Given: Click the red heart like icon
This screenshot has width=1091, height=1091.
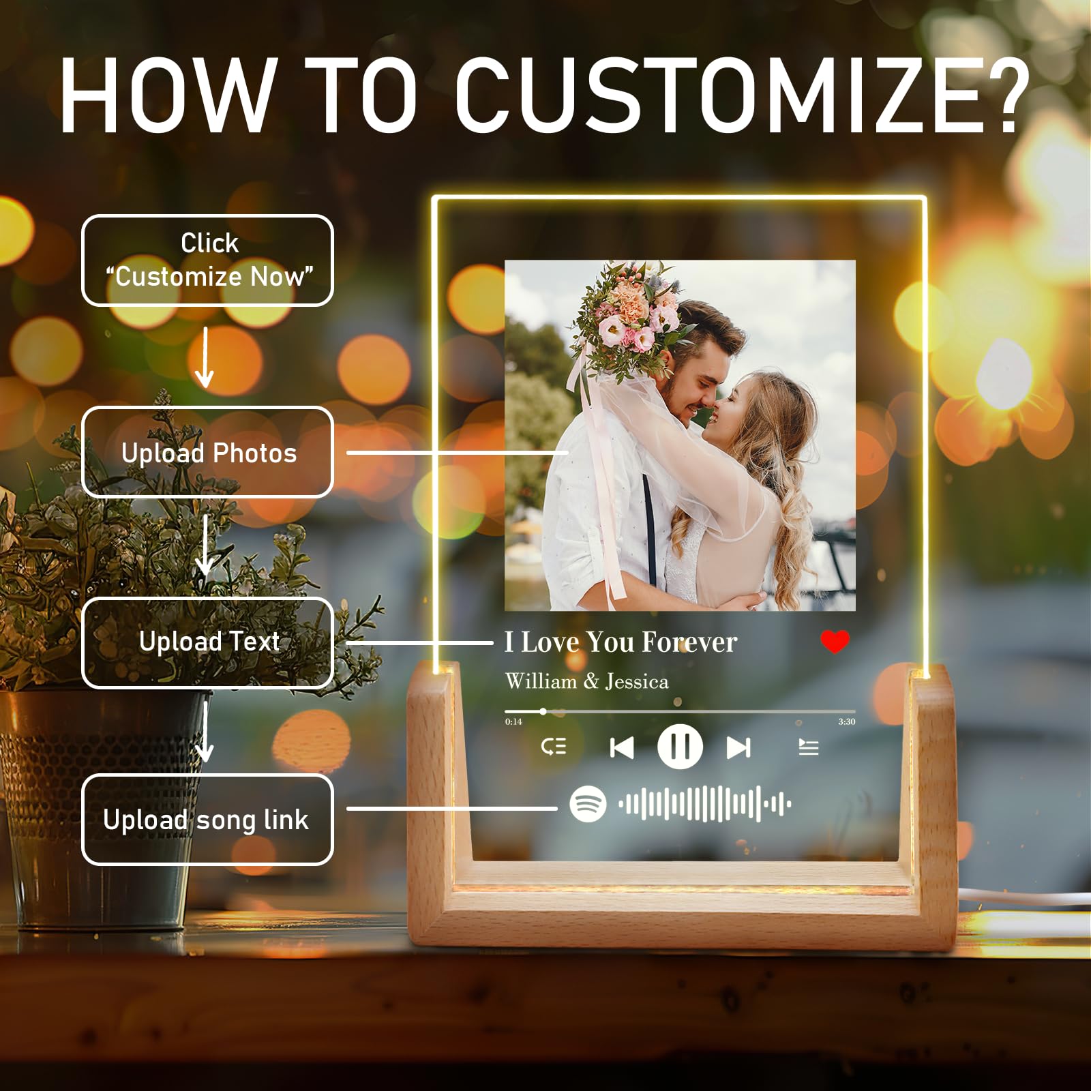Looking at the screenshot, I should [835, 642].
